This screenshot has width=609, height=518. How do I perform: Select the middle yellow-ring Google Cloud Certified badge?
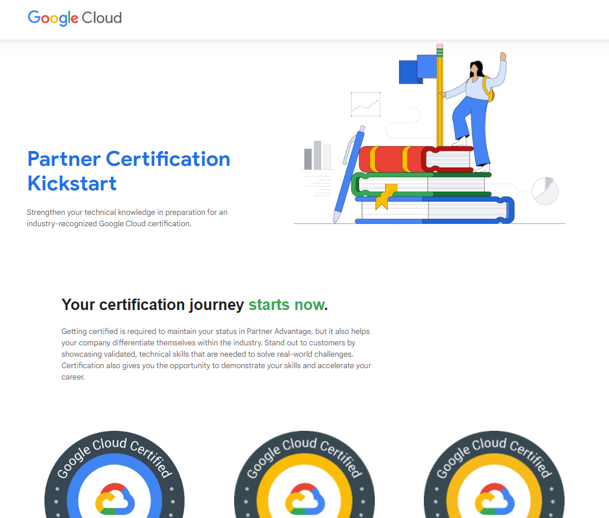pyautogui.click(x=304, y=475)
